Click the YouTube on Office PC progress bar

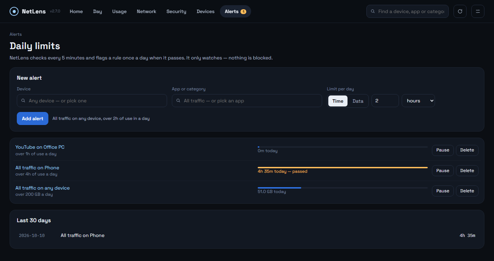[343, 147]
